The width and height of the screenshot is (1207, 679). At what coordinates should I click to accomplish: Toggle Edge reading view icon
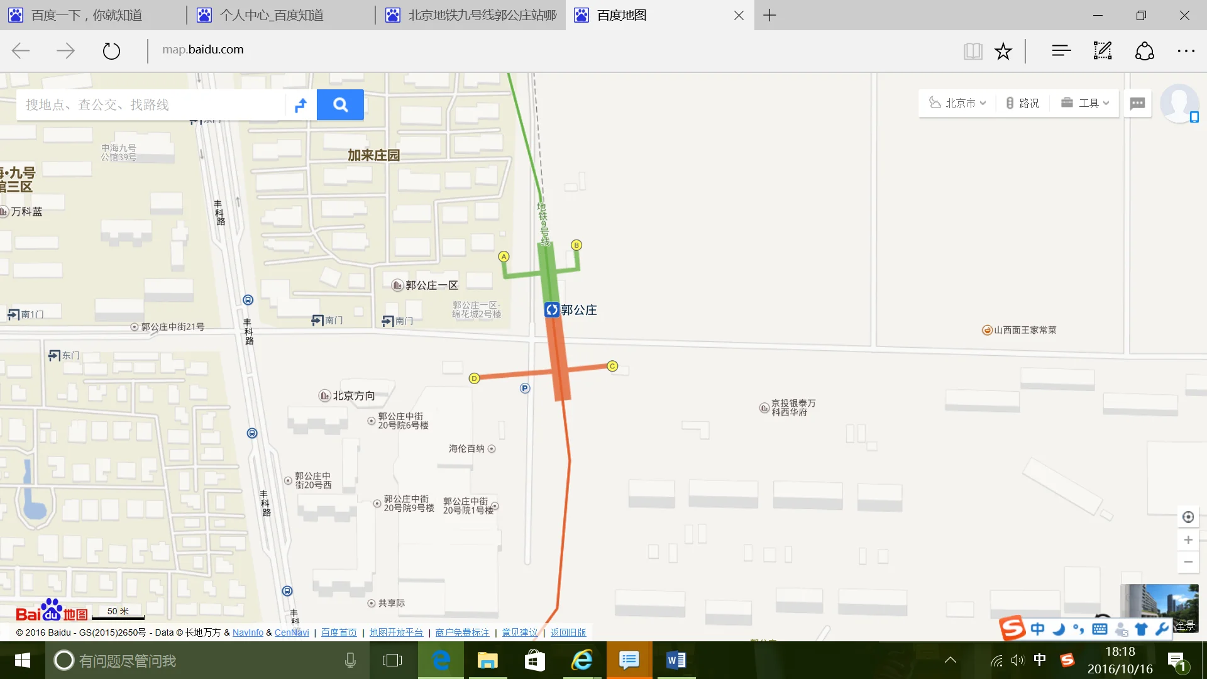973,51
